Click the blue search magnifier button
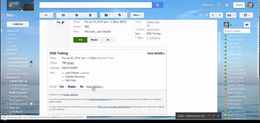The width and height of the screenshot is (260, 123). (x=158, y=5)
